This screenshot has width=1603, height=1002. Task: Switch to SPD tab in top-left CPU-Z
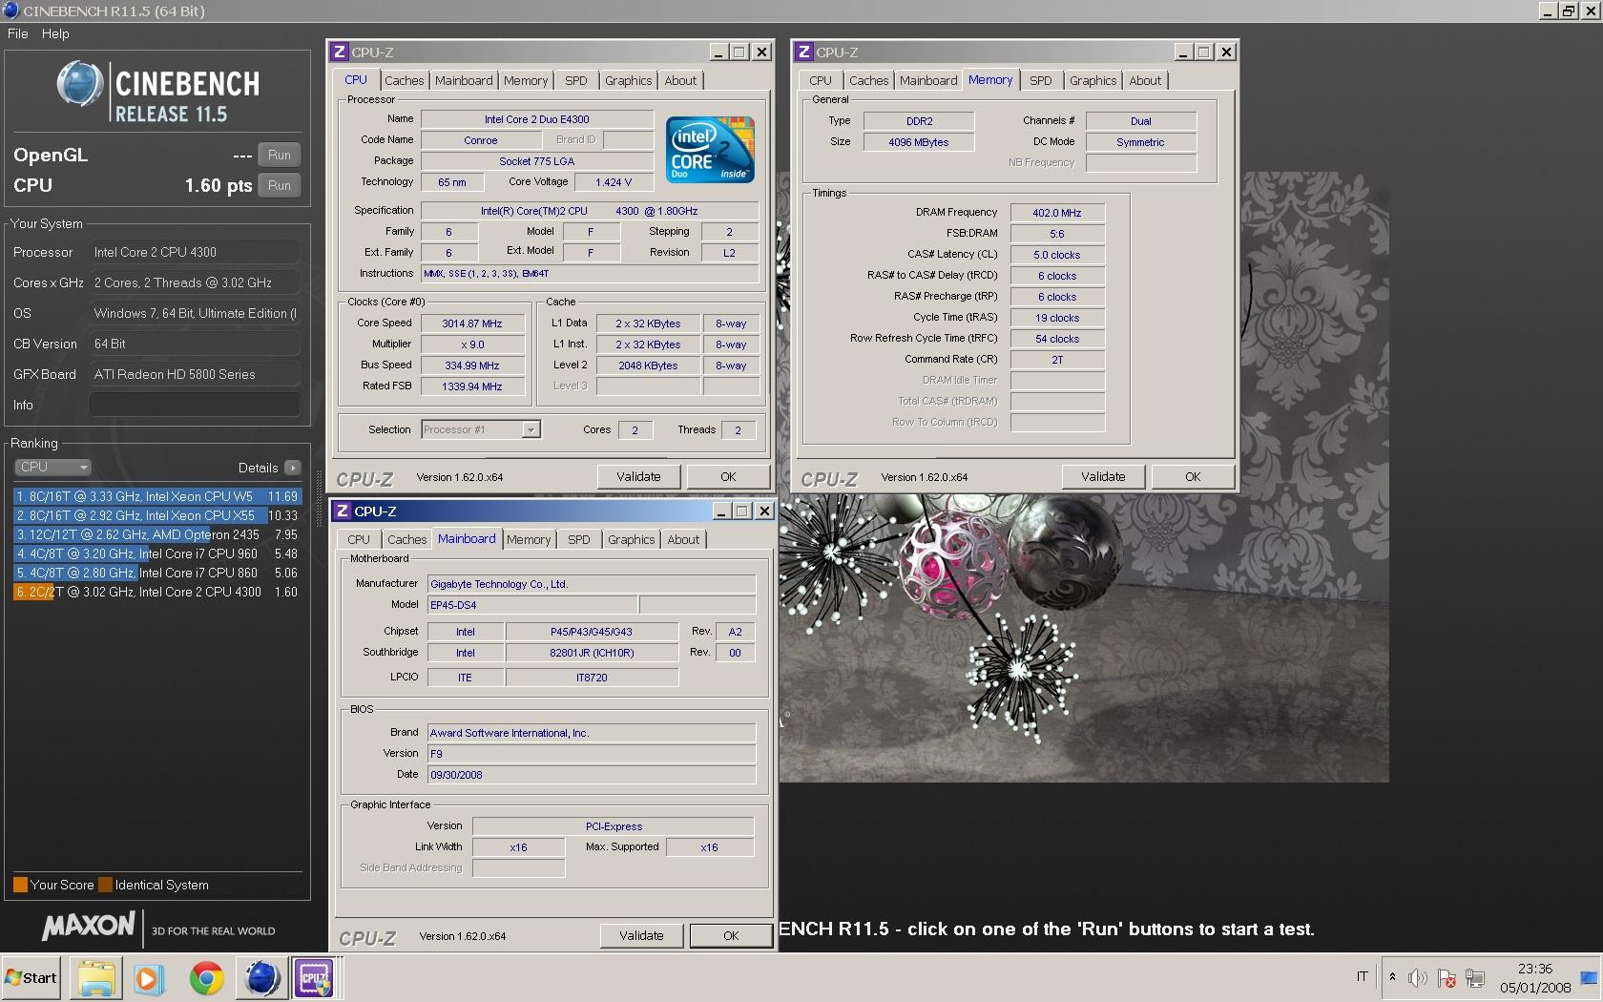[576, 81]
